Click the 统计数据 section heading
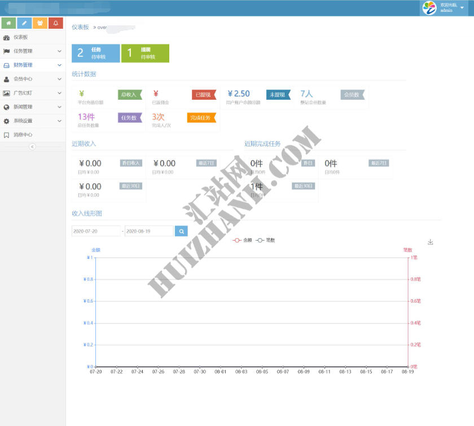Image resolution: width=474 pixels, height=426 pixels. (x=84, y=74)
